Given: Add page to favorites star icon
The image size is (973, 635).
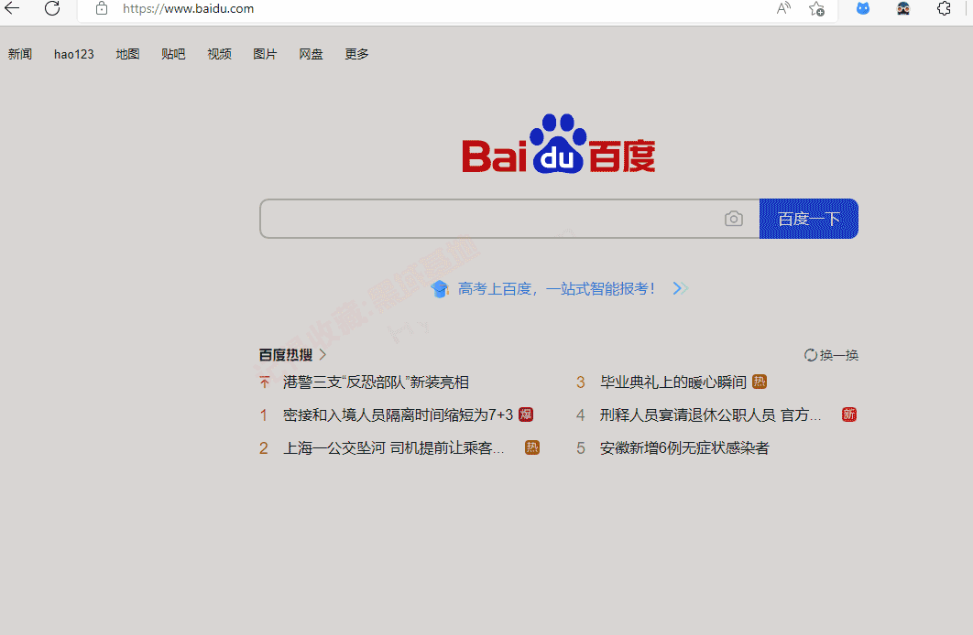Looking at the screenshot, I should [x=816, y=8].
